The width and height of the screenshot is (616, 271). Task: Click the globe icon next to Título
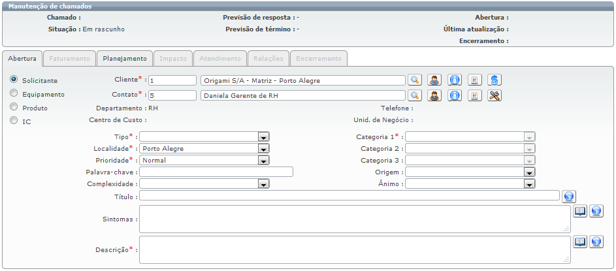(x=568, y=196)
